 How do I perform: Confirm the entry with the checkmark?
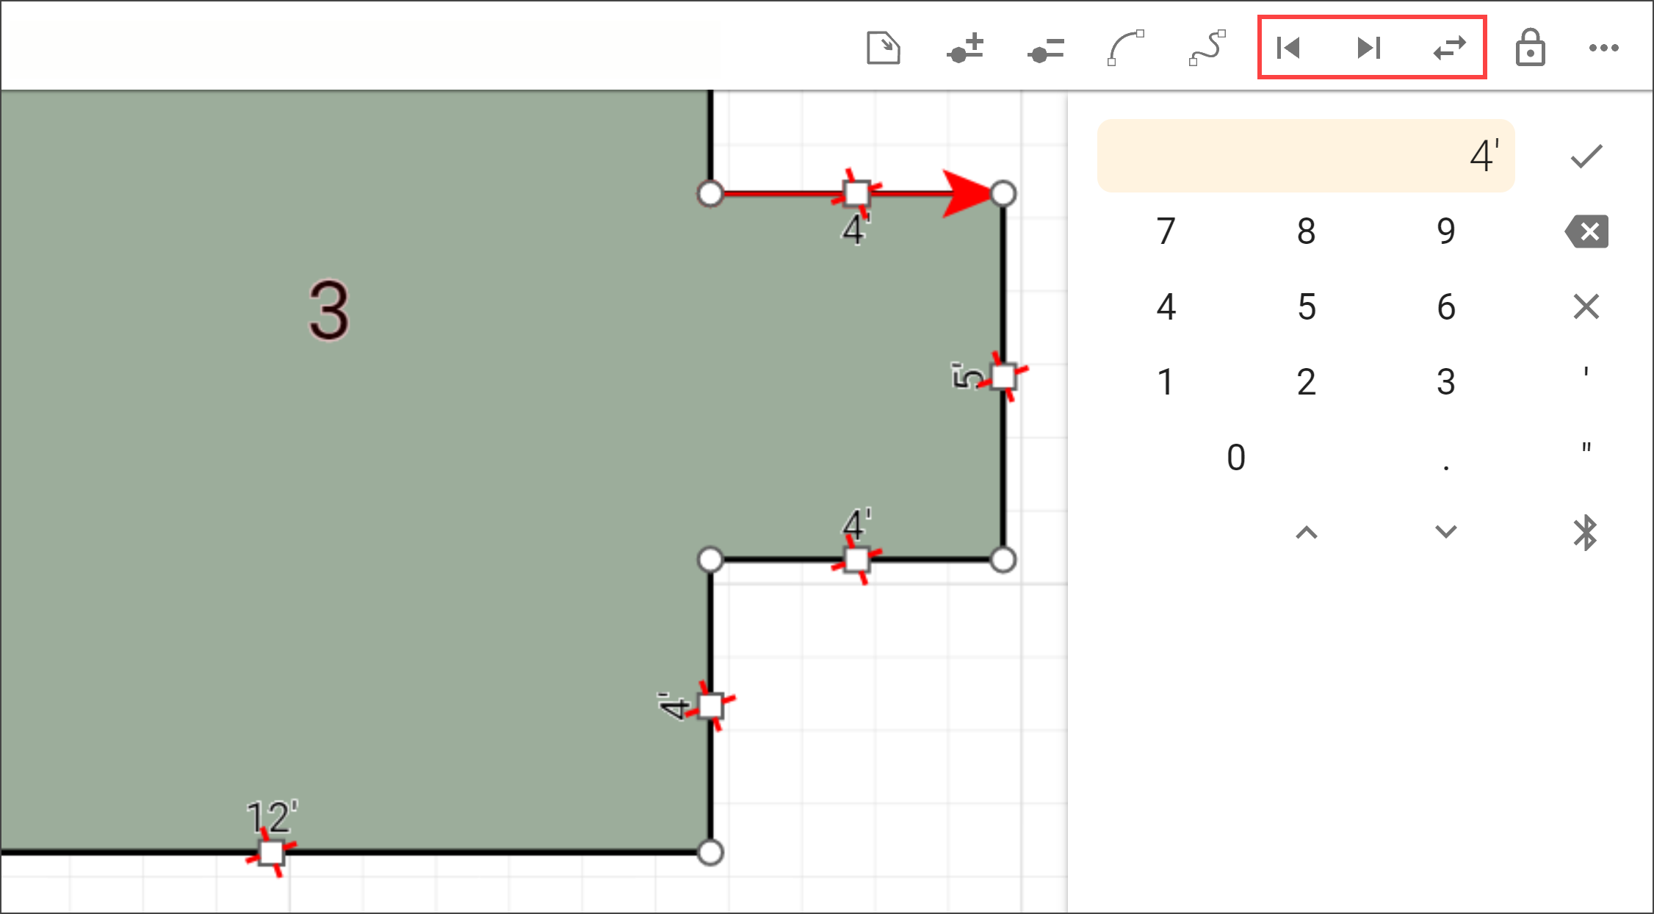click(x=1586, y=156)
